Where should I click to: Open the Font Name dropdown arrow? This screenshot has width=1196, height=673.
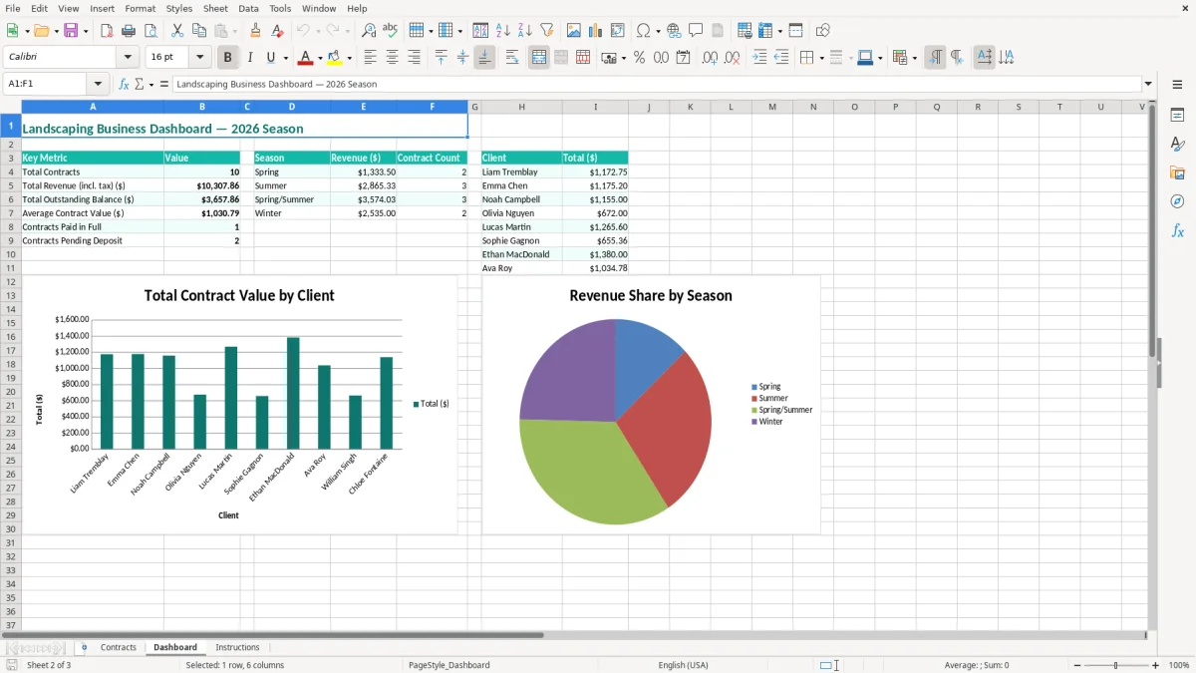pos(127,58)
